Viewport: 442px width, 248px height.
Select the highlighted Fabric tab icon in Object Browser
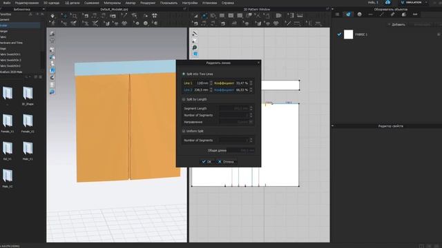point(348,14)
